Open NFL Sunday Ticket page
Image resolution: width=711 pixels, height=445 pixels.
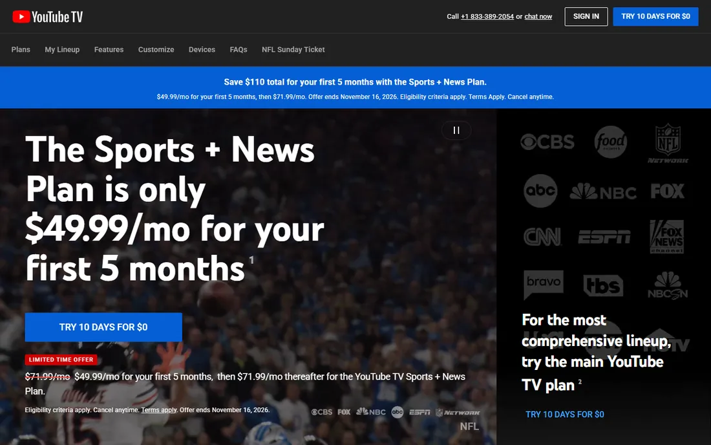click(x=293, y=49)
